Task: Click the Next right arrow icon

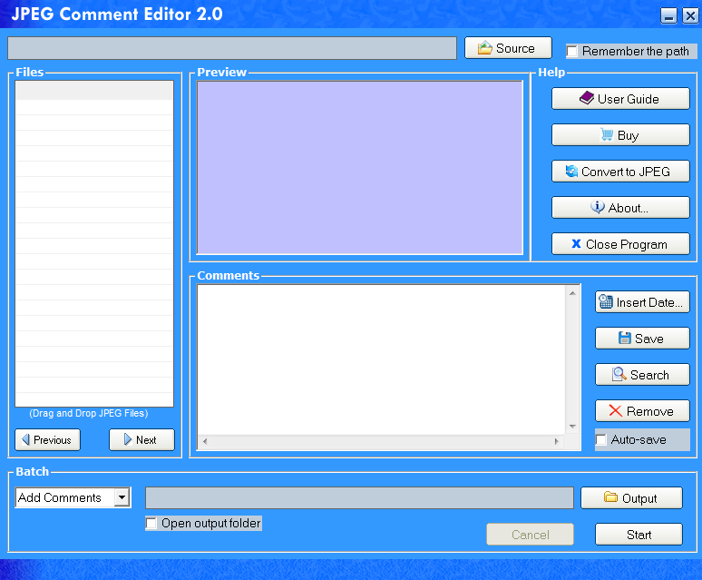Action: 128,439
